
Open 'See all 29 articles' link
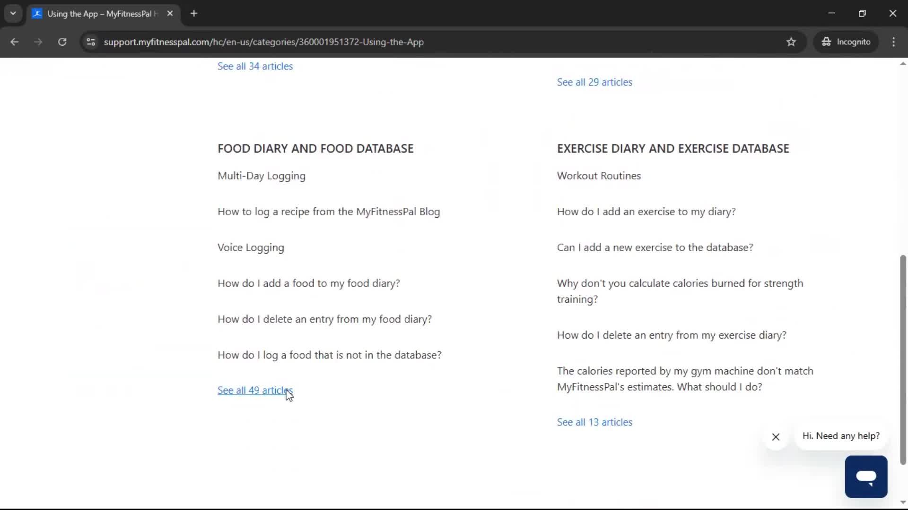pyautogui.click(x=594, y=82)
